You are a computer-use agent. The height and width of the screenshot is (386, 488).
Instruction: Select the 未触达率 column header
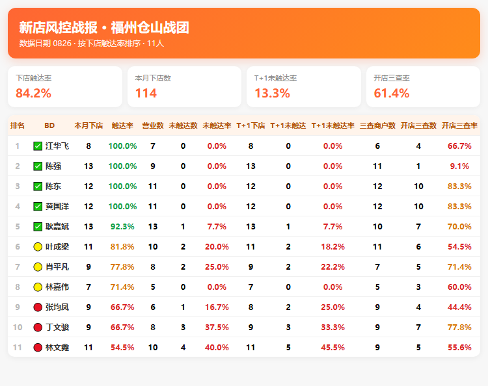tap(217, 125)
